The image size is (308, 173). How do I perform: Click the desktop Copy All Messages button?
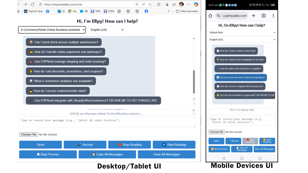107,154
